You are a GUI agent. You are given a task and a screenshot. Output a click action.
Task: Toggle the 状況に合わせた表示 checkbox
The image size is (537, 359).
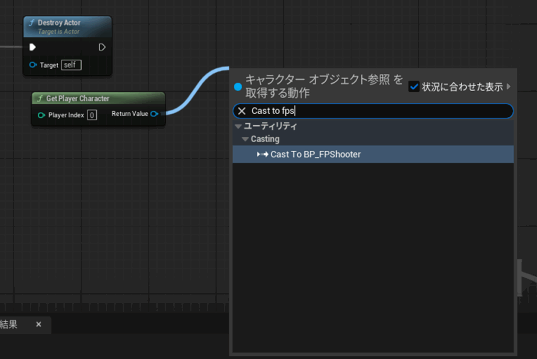tap(414, 86)
